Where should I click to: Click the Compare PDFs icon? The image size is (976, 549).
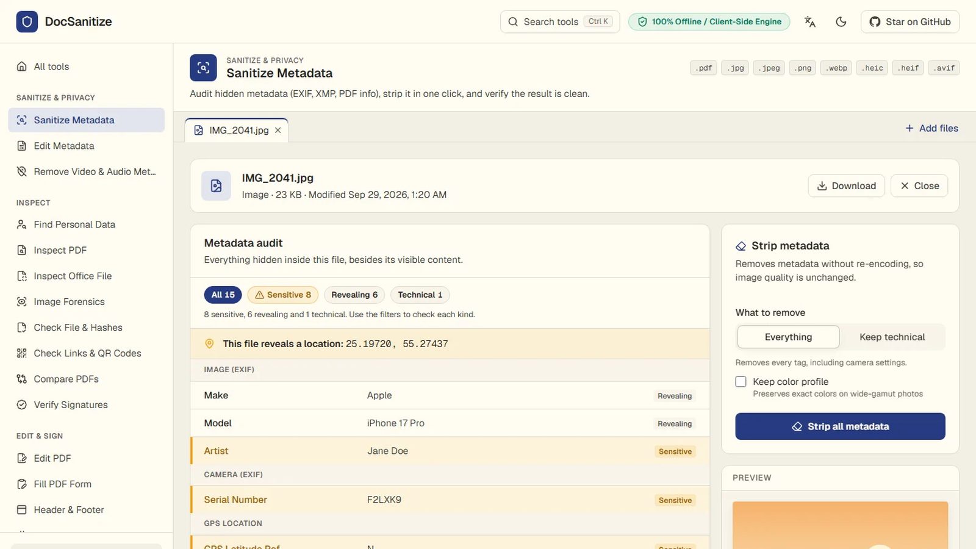[x=22, y=379]
